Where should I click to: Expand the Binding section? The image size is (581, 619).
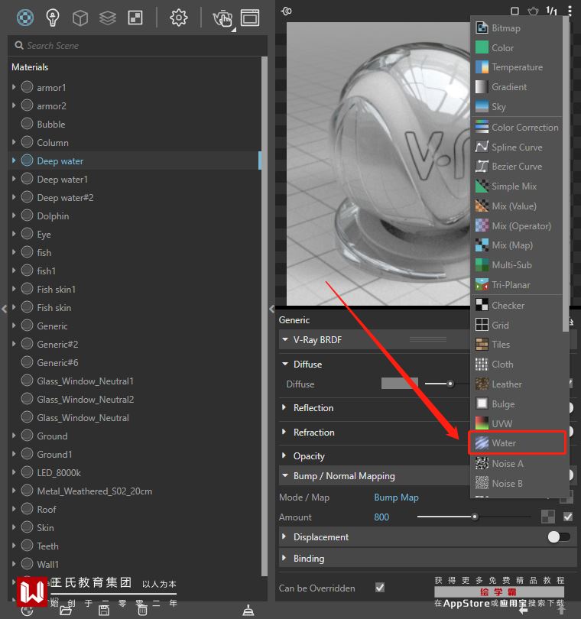[x=284, y=558]
